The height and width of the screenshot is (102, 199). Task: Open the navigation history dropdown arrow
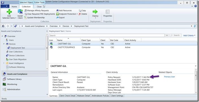click(11, 26)
